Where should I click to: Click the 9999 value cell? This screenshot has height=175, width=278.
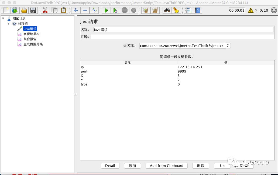tap(226, 71)
